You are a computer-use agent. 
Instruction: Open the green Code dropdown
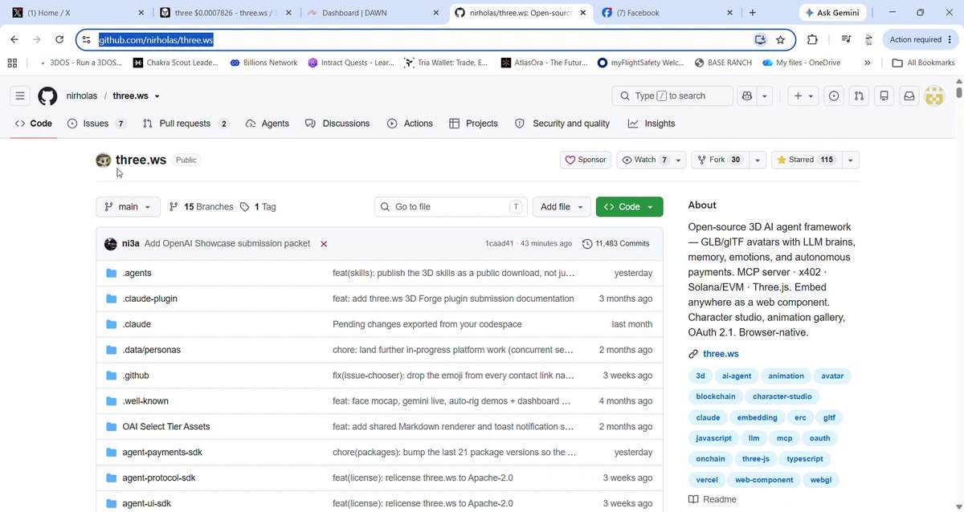point(629,206)
